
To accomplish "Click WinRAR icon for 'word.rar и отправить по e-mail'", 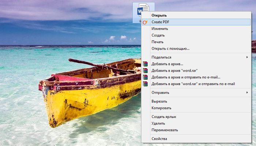I will (145, 84).
